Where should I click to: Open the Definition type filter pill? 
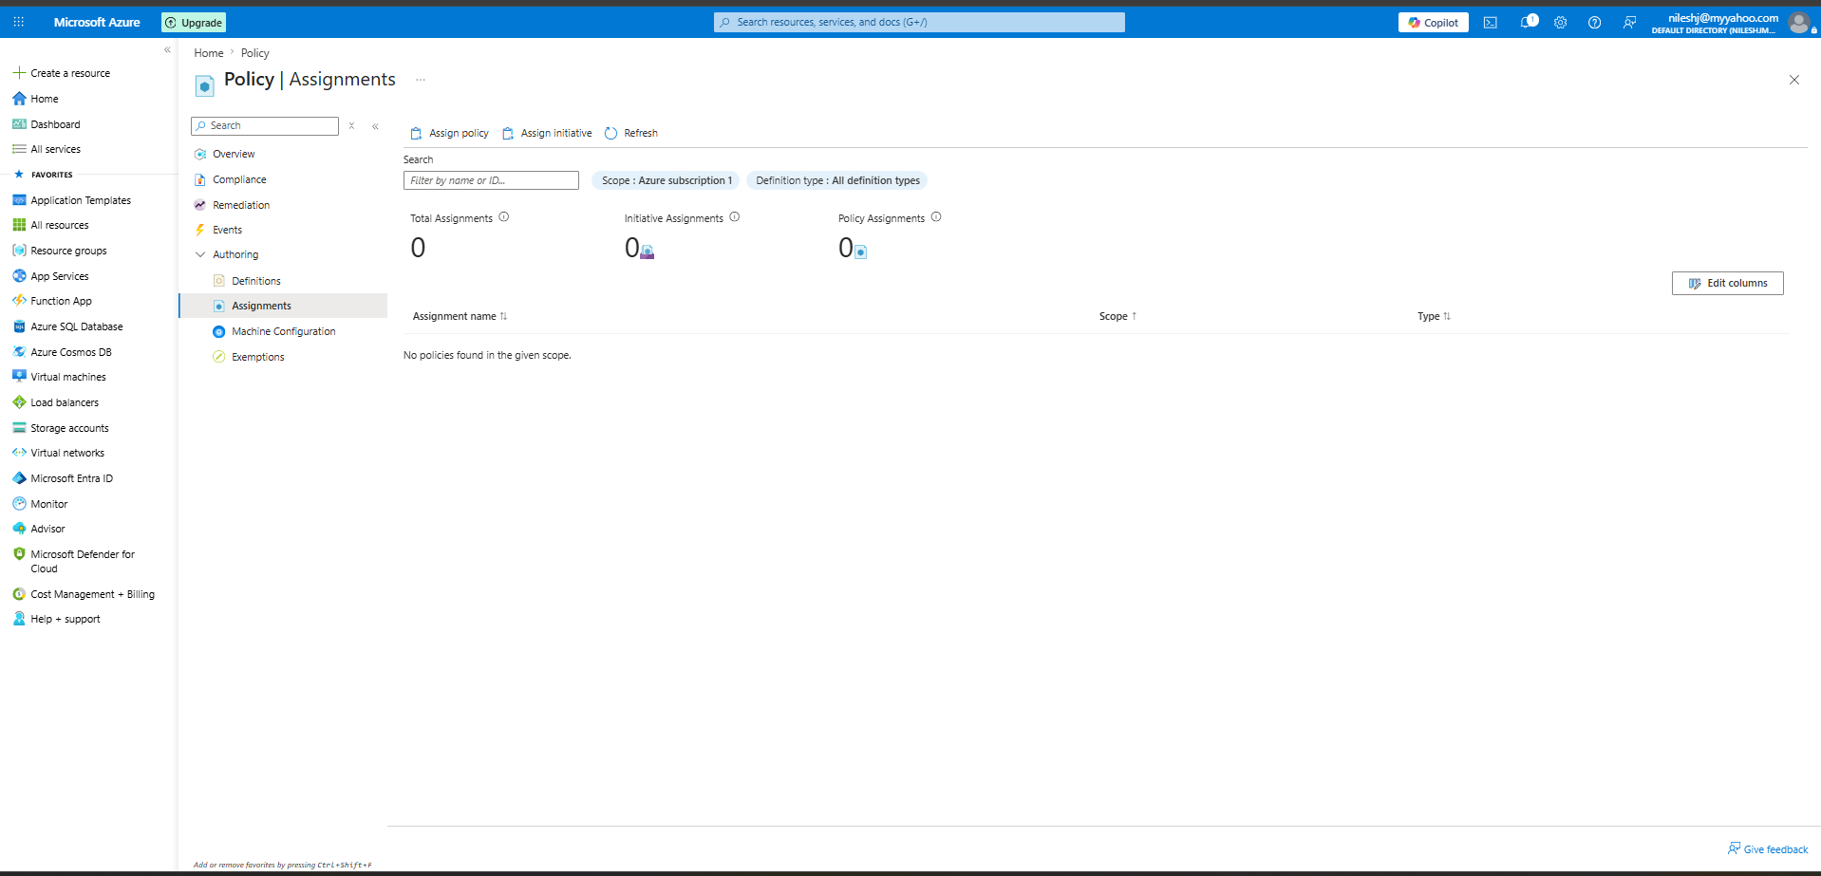coord(837,180)
